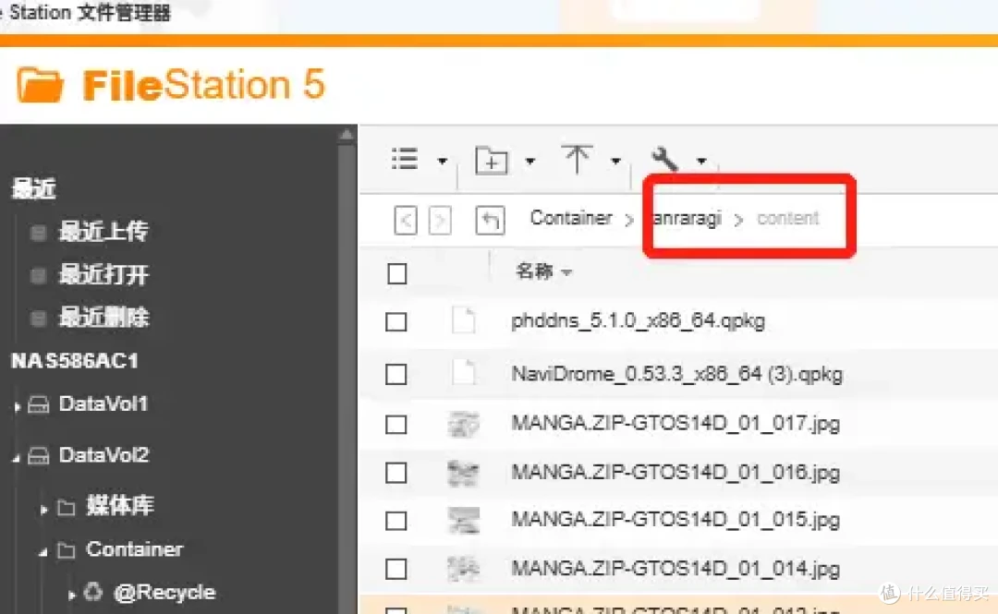Select DataVol2 volume

pos(103,455)
